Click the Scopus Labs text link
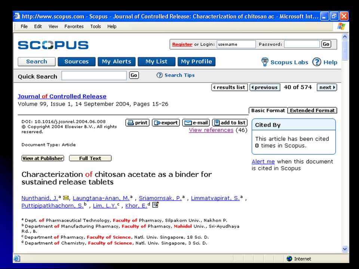The width and height of the screenshot is (359, 269). [289, 62]
